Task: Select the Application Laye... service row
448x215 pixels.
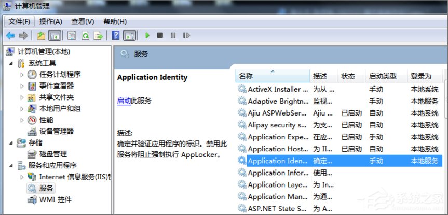Action: (x=339, y=185)
